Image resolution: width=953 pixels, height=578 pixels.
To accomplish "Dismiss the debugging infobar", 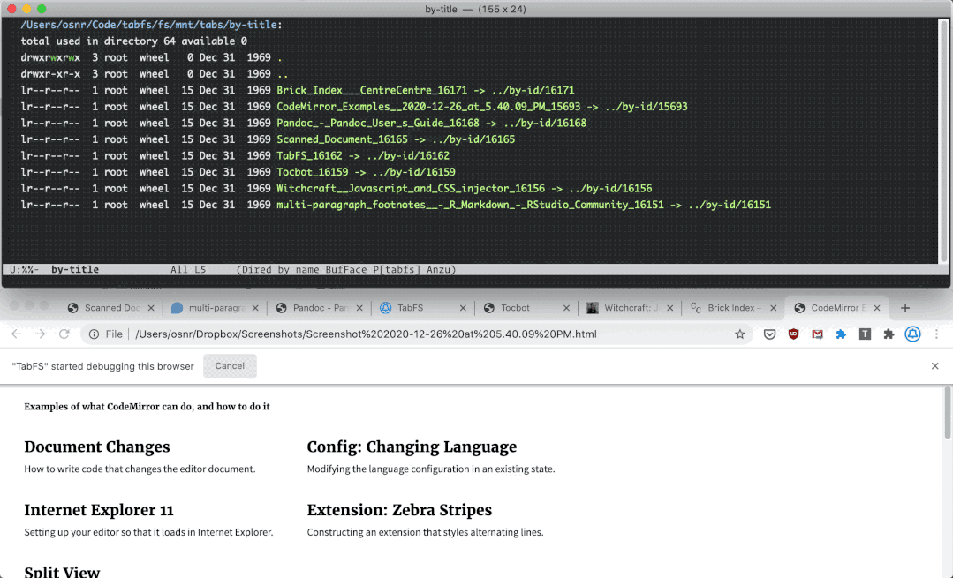I will point(934,365).
